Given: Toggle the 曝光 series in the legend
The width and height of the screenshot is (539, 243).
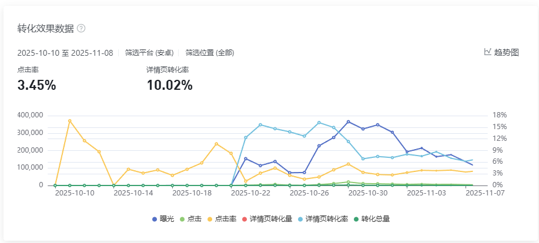Looking at the screenshot, I should 163,219.
